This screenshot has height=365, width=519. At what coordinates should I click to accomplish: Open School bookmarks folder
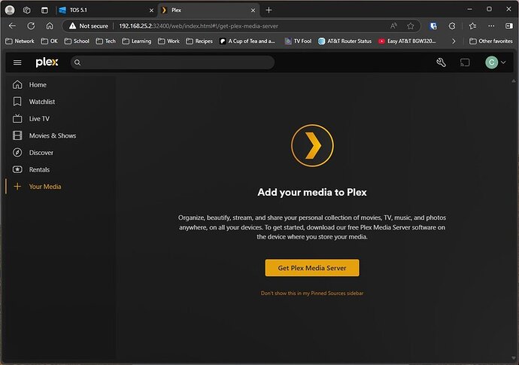click(77, 41)
